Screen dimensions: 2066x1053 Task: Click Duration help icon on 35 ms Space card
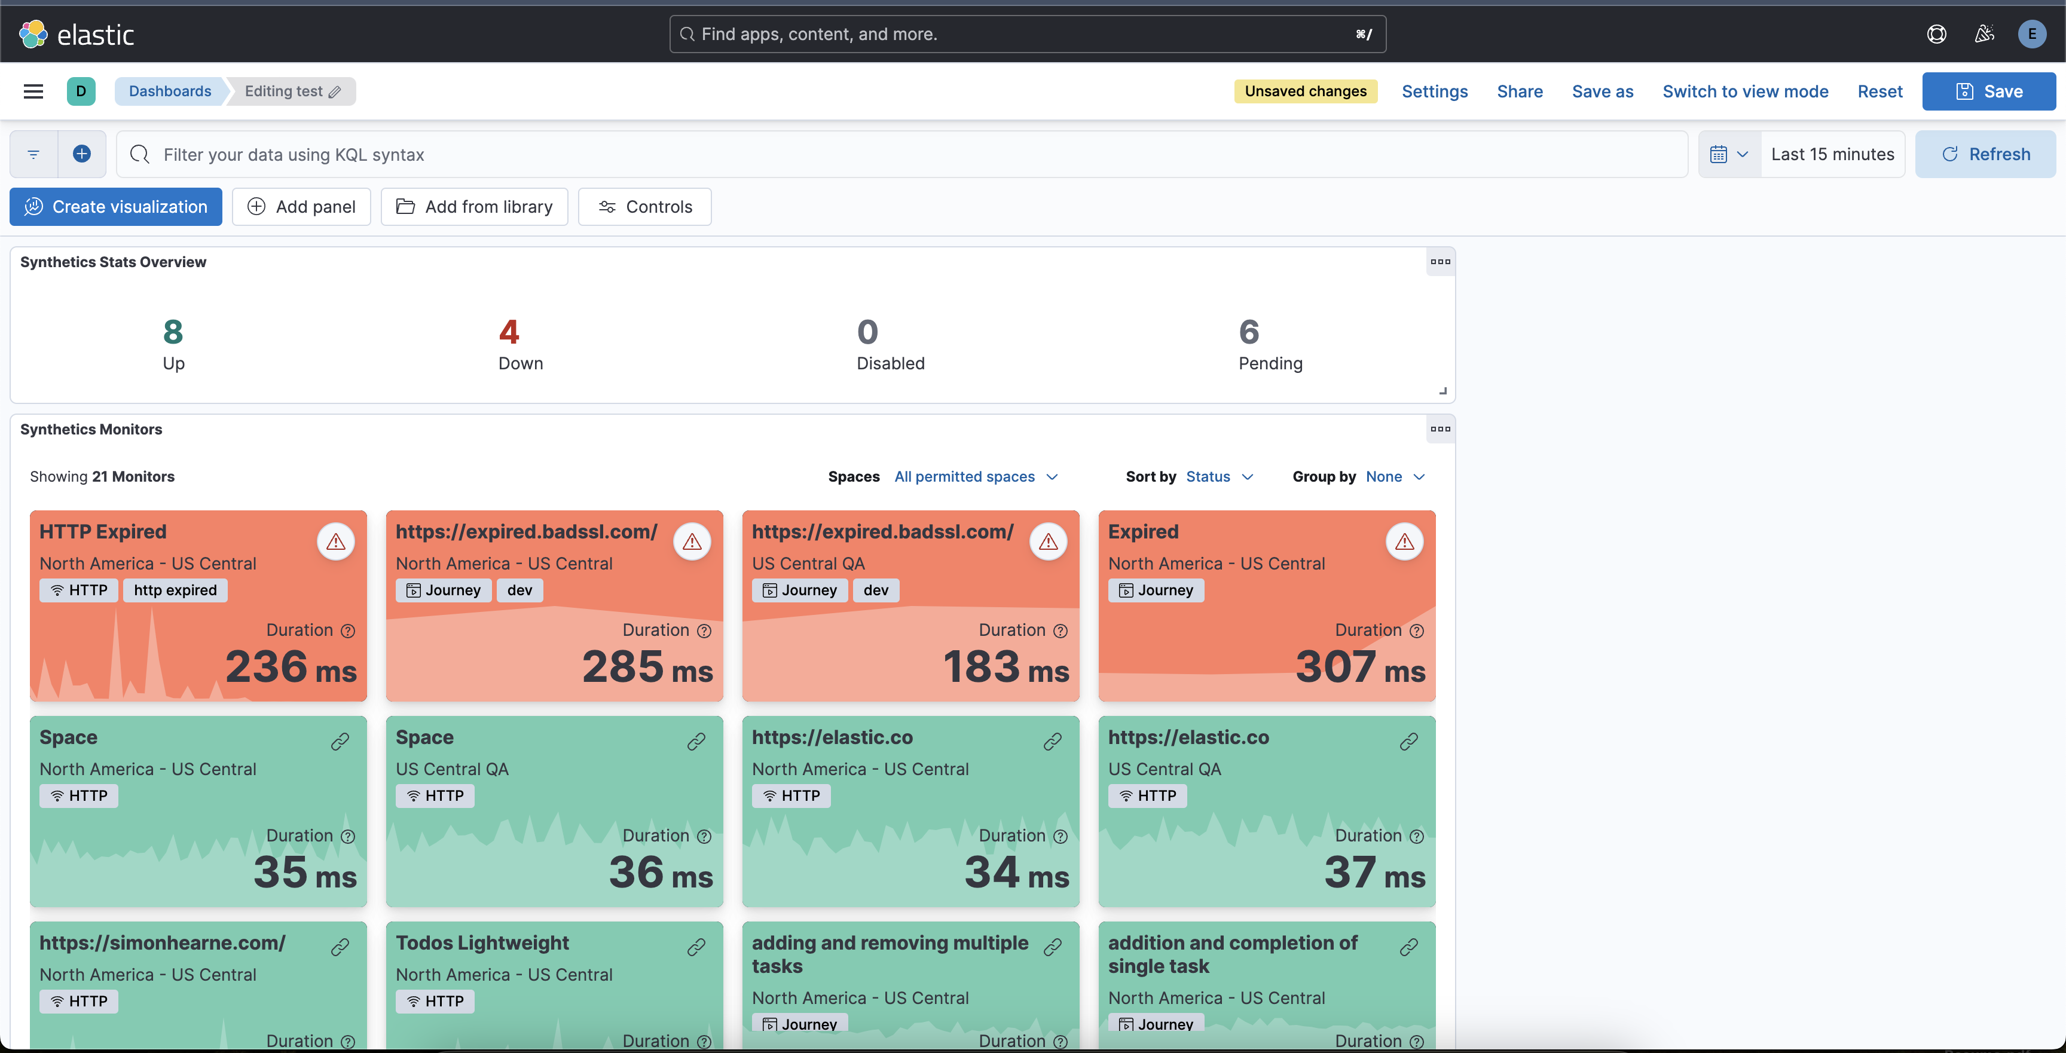click(x=347, y=837)
